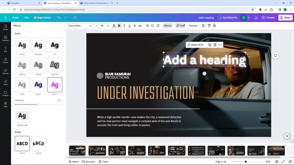Click the font size field showing 92
This screenshot has width=294, height=165.
tap(102, 26)
